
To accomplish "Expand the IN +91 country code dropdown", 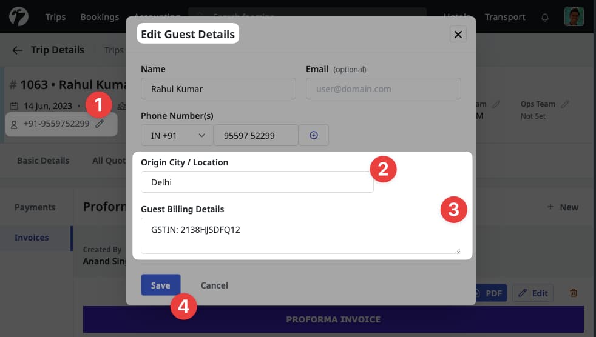I will [177, 136].
